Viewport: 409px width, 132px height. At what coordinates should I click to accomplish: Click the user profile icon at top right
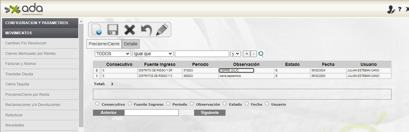pyautogui.click(x=391, y=9)
